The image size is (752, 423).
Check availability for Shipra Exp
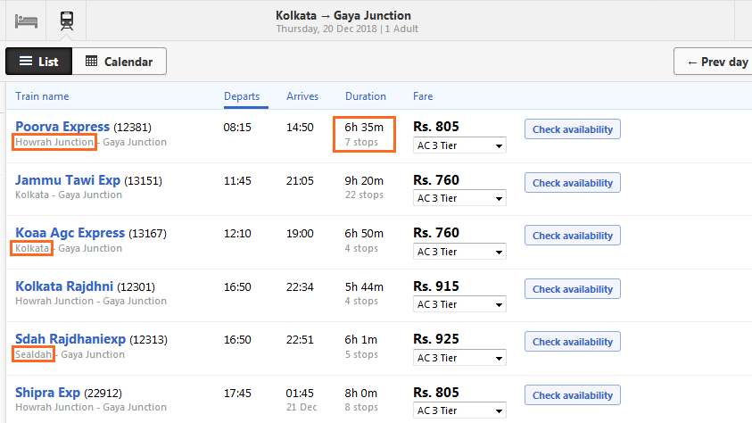(573, 395)
